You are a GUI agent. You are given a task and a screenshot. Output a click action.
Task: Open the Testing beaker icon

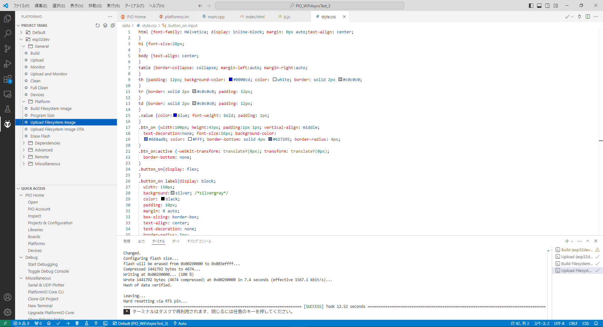8,109
